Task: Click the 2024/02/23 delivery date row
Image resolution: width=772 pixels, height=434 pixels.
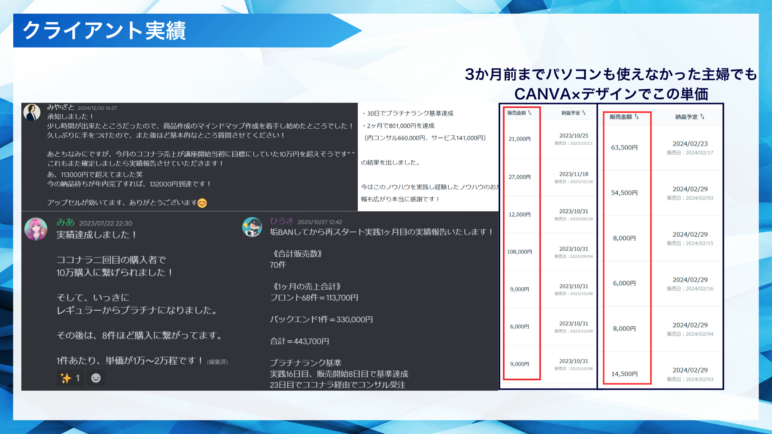Action: coord(690,144)
